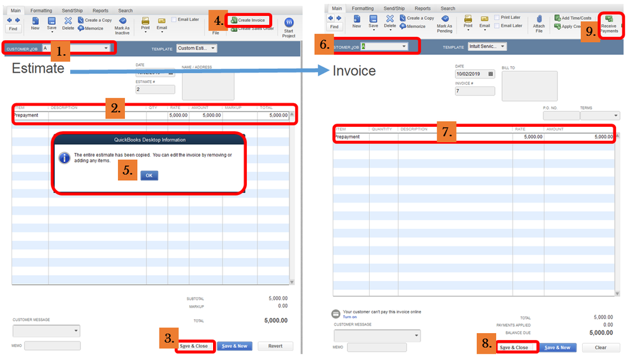Click Save & Close in Estimate window
Image resolution: width=637 pixels, height=358 pixels.
coord(194,347)
